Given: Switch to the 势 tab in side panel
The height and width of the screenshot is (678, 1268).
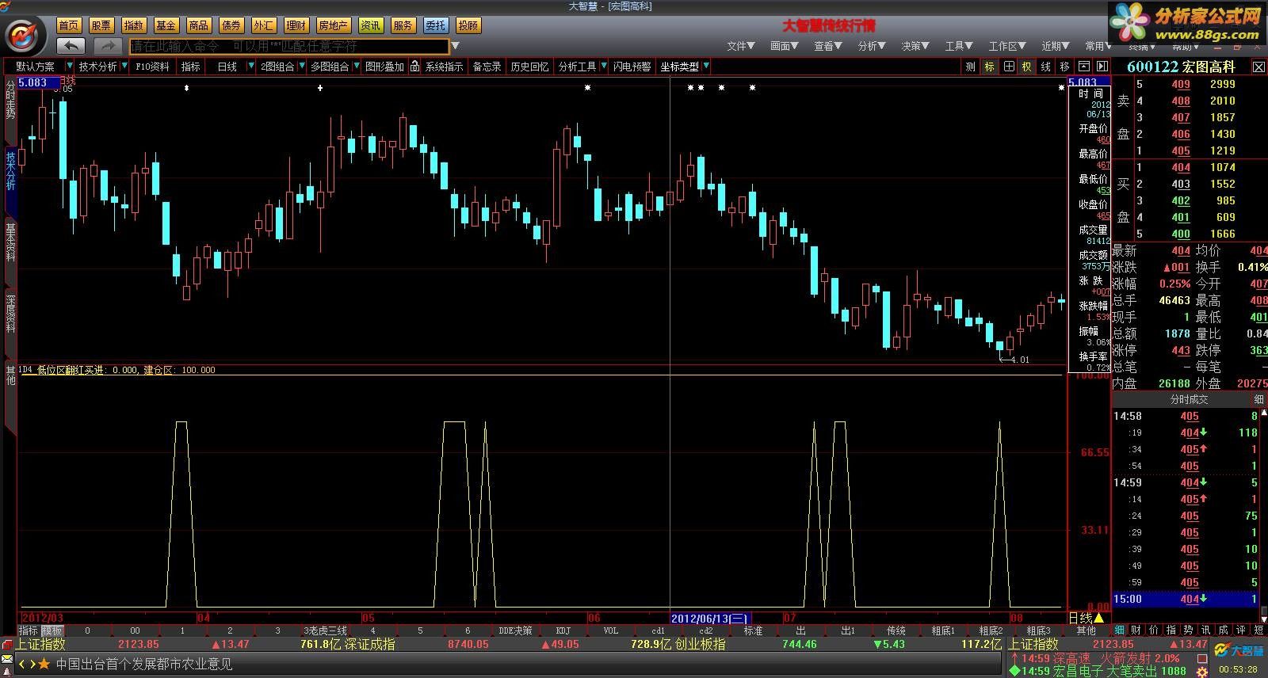Looking at the screenshot, I should coord(1189,630).
